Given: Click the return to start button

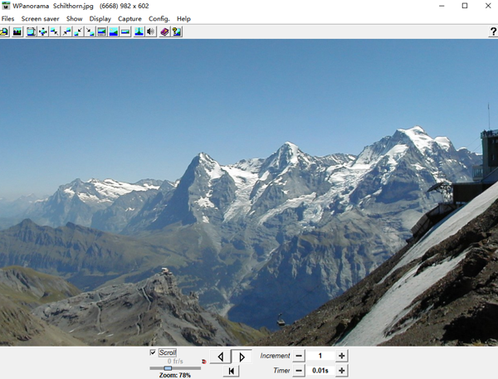Looking at the screenshot, I should [x=232, y=372].
